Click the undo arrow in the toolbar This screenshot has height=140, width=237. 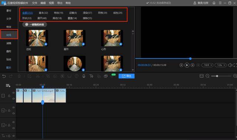pyautogui.click(x=4, y=76)
